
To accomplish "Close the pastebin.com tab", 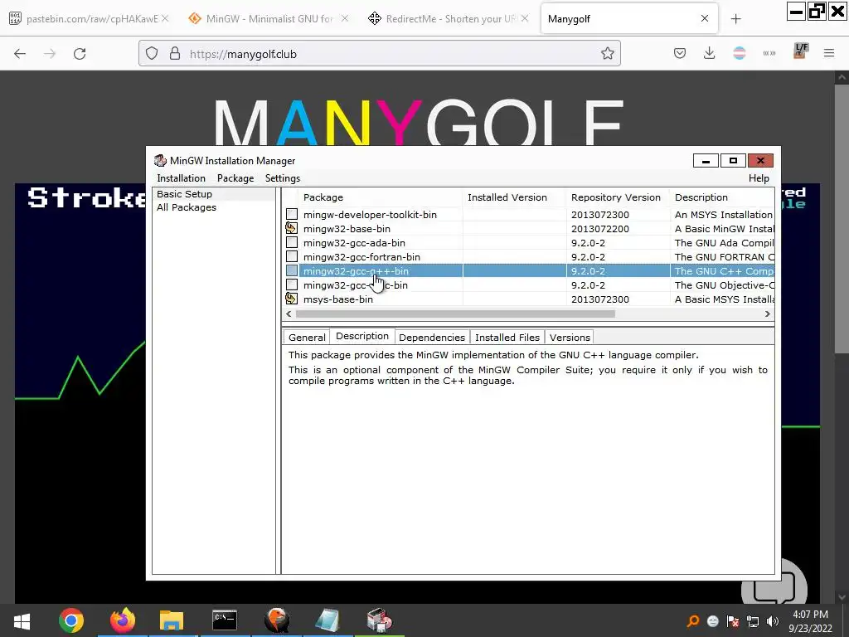I will pos(165,18).
